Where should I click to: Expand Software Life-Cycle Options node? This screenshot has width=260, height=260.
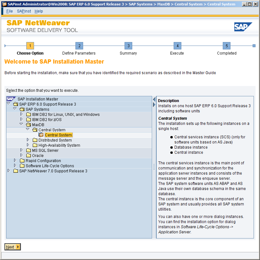tap(15, 166)
